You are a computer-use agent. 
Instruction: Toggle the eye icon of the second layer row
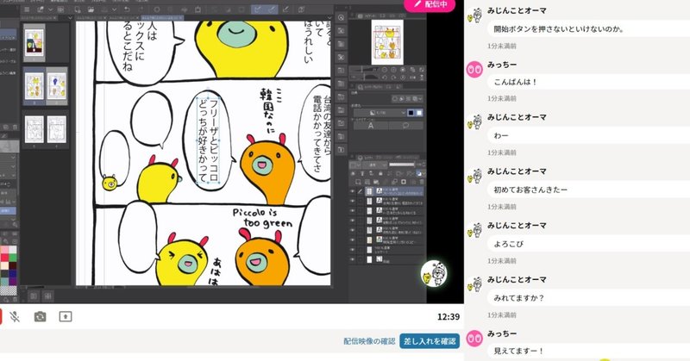[x=352, y=202]
